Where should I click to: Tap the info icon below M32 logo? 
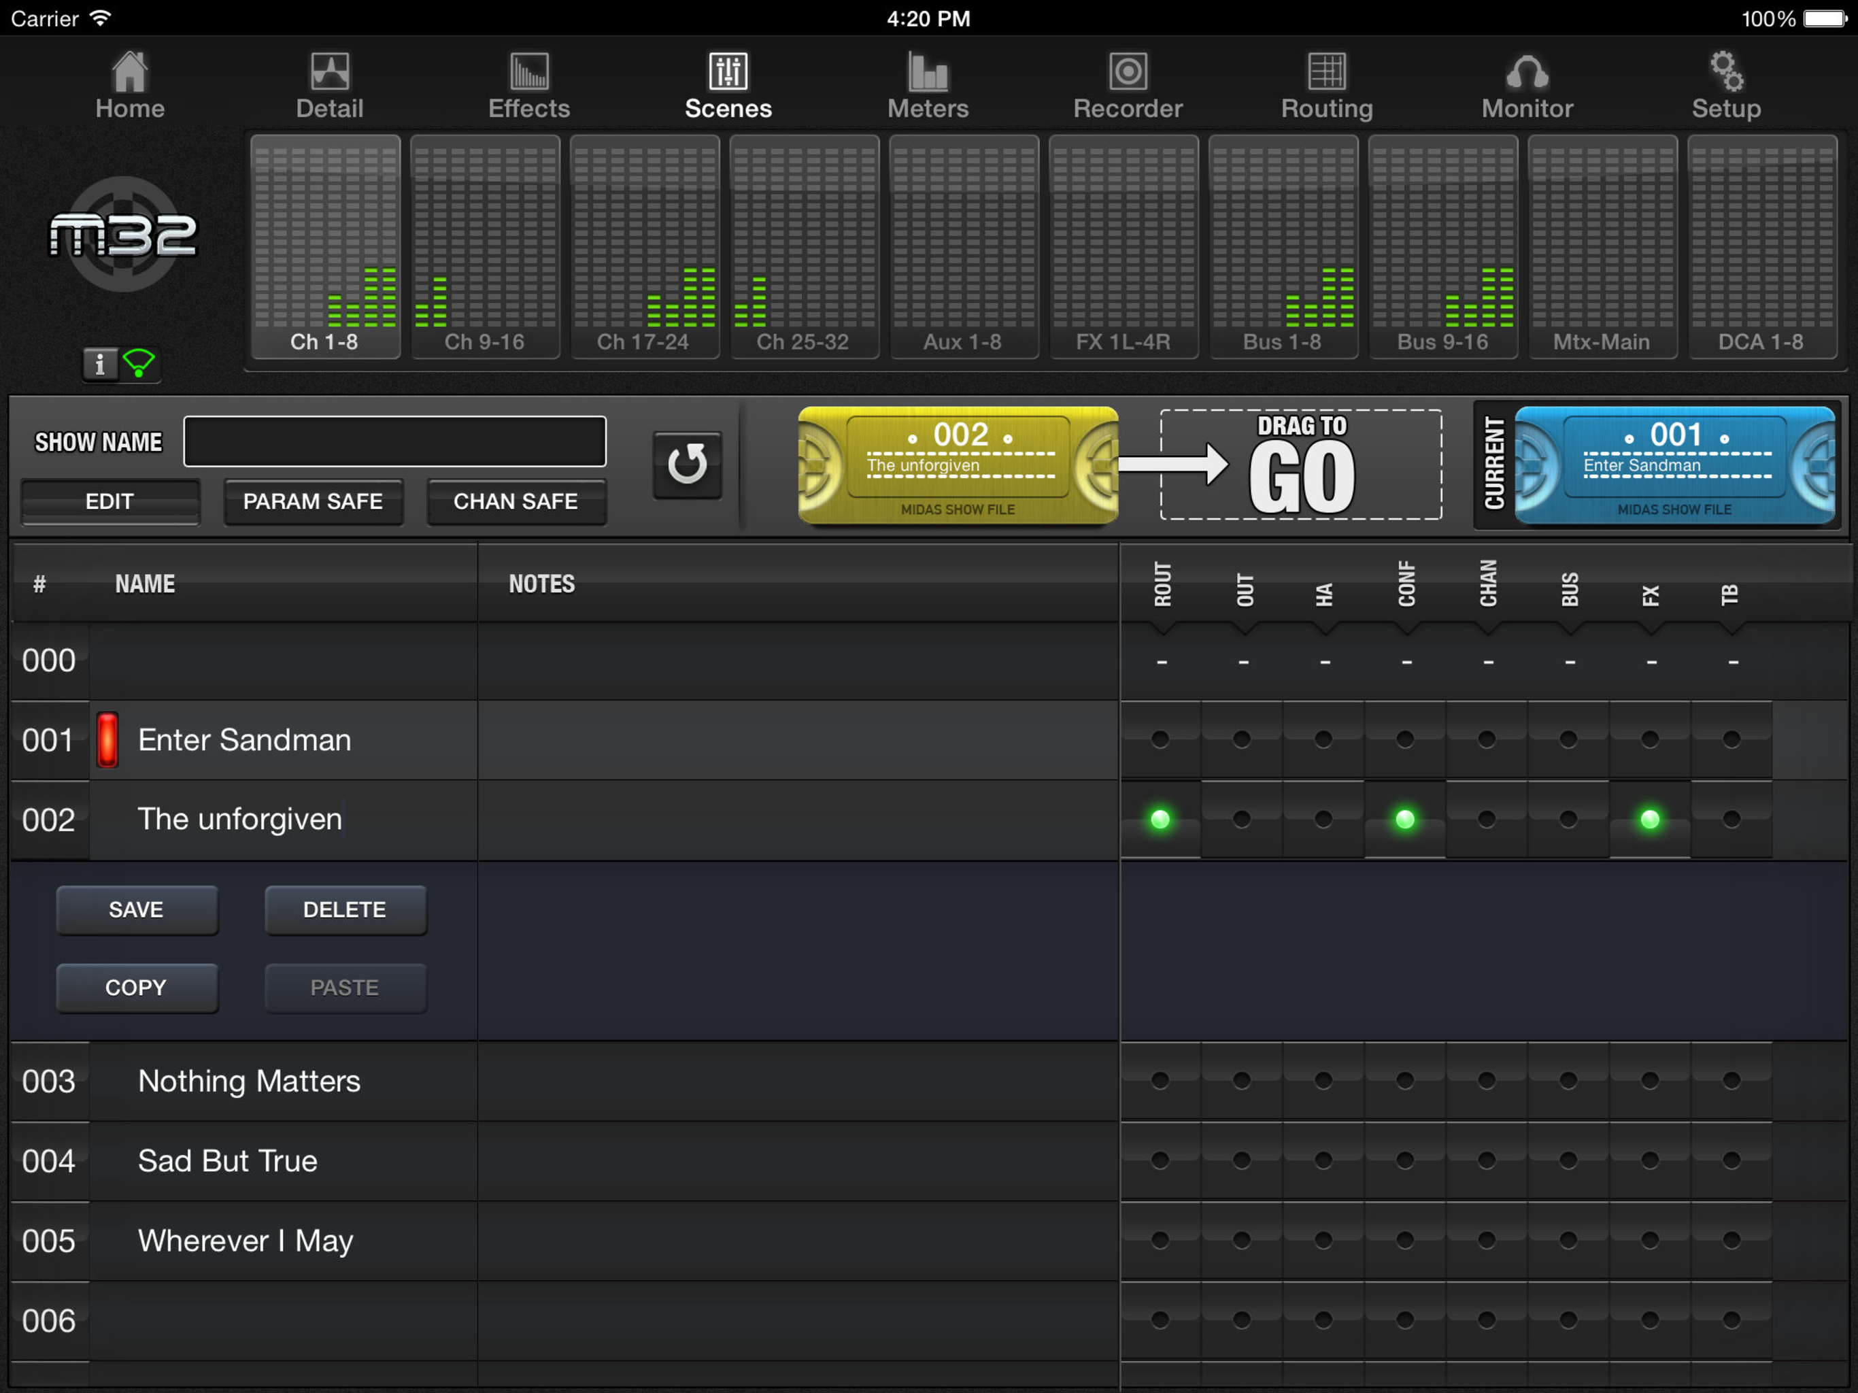click(x=100, y=364)
